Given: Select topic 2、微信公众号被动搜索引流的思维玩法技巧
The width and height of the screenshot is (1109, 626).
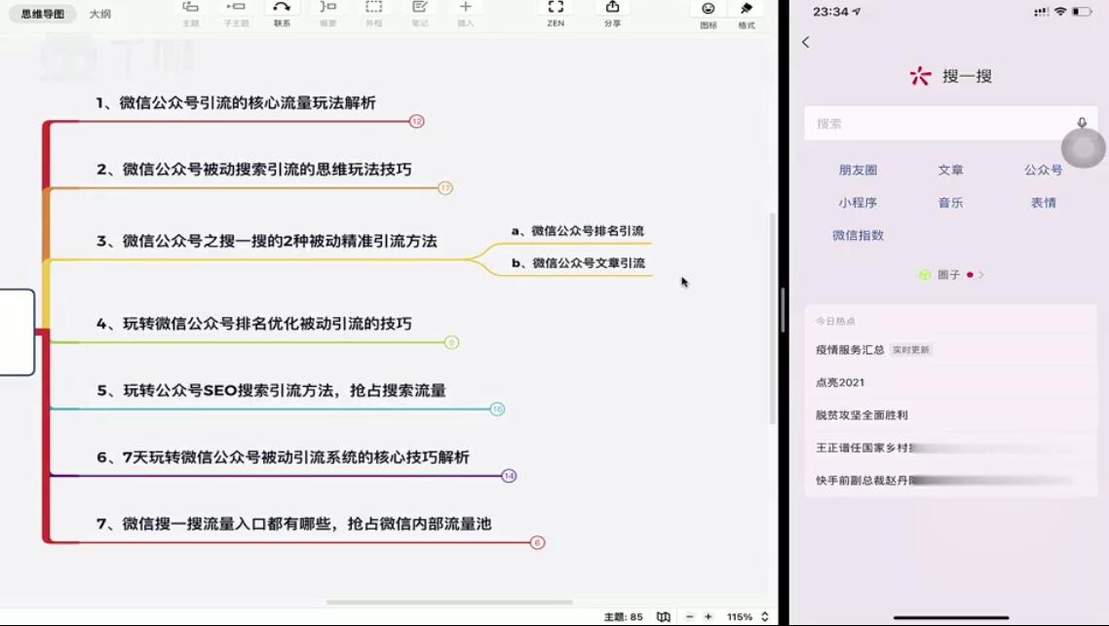Looking at the screenshot, I should coord(254,170).
